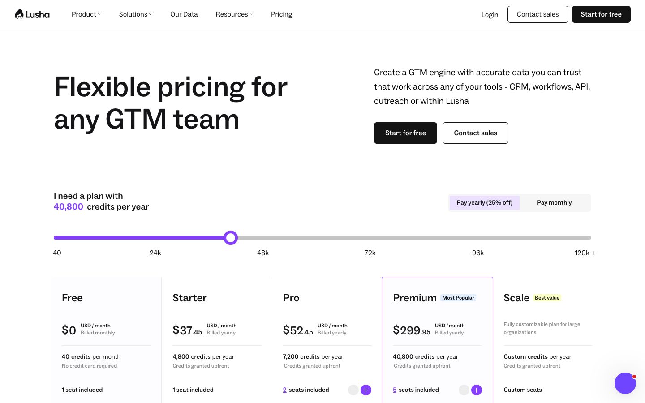Click Contact sales button in hero section
This screenshot has height=403, width=645.
[475, 133]
